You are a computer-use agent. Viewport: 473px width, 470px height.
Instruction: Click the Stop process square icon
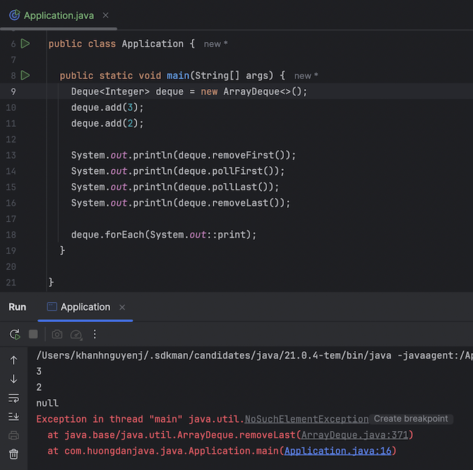(33, 334)
